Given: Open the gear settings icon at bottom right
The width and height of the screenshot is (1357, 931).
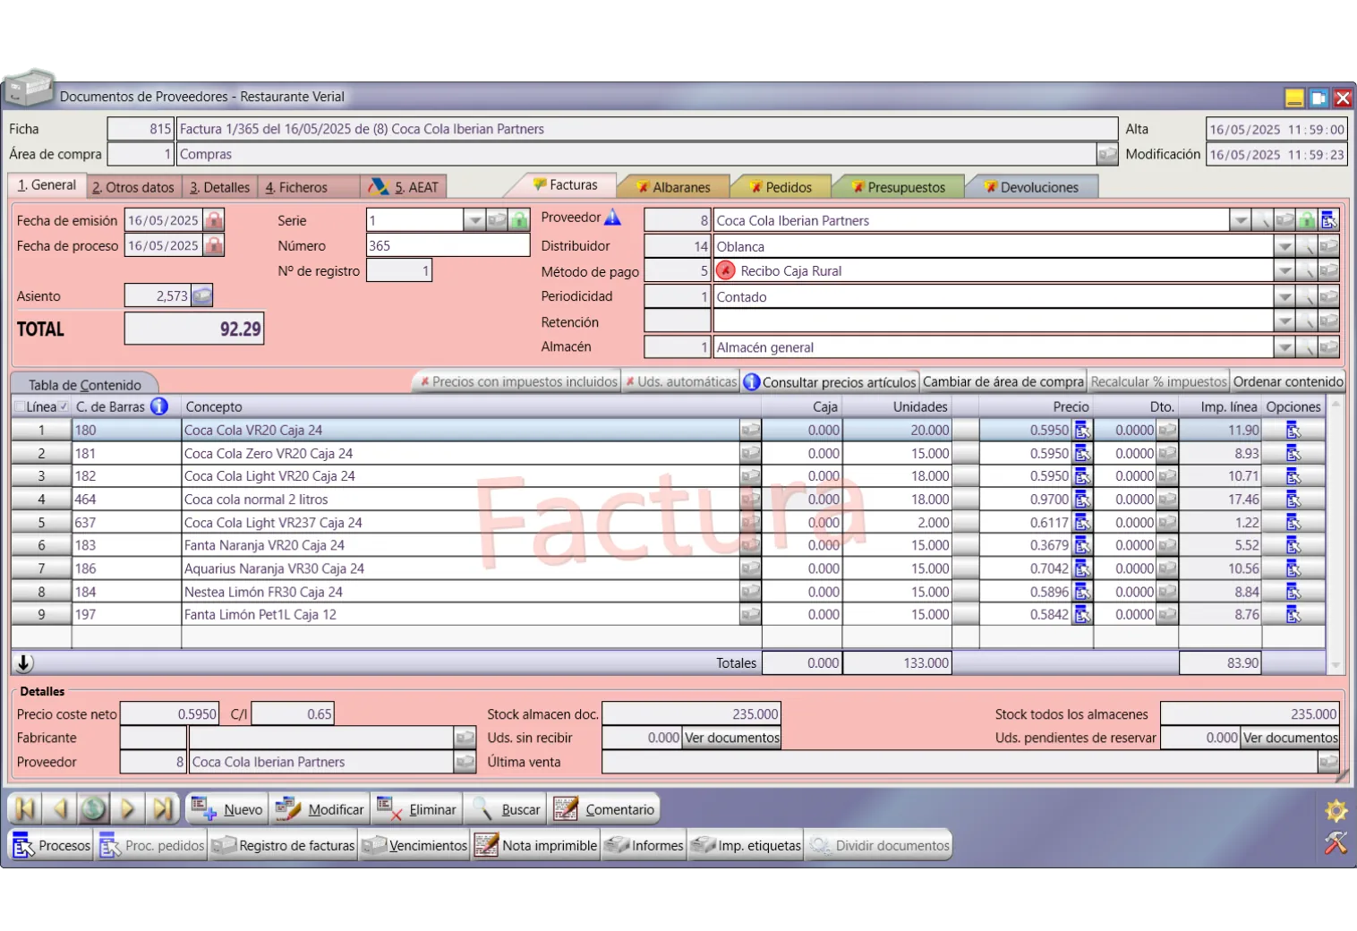Looking at the screenshot, I should point(1336,811).
